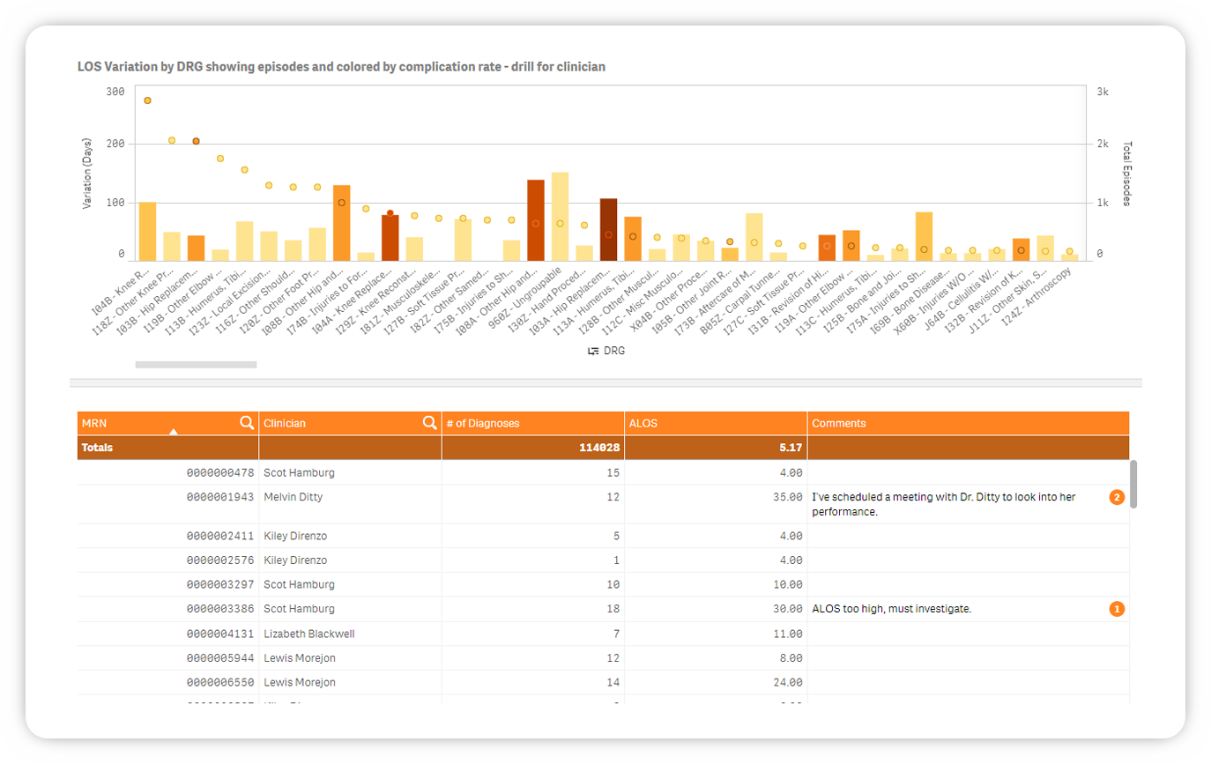Open the comment badge showing 2

tap(1117, 497)
